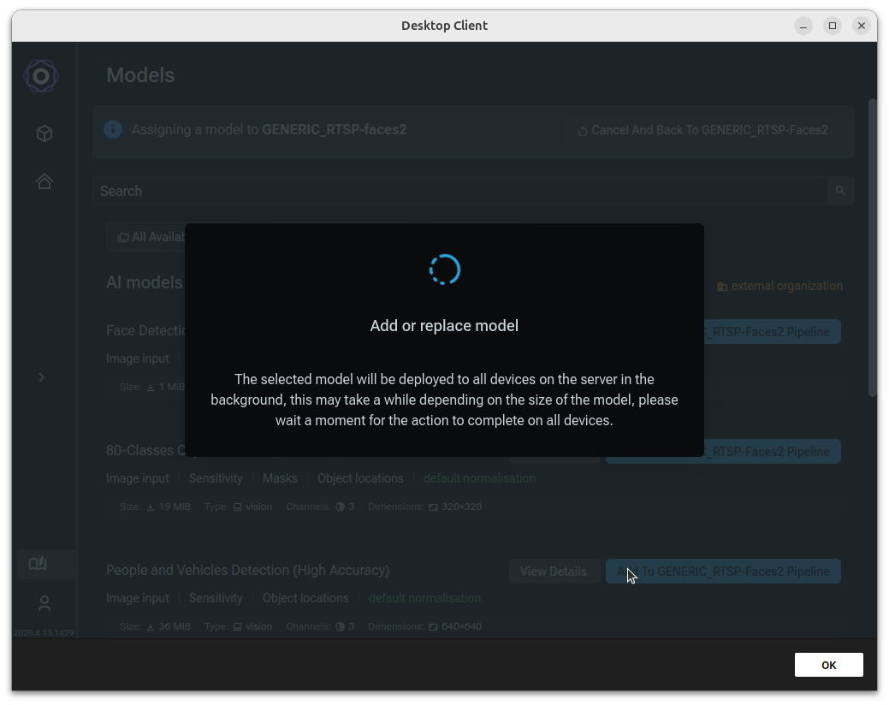Click the external organization label
Image resolution: width=889 pixels, height=705 pixels.
(779, 287)
